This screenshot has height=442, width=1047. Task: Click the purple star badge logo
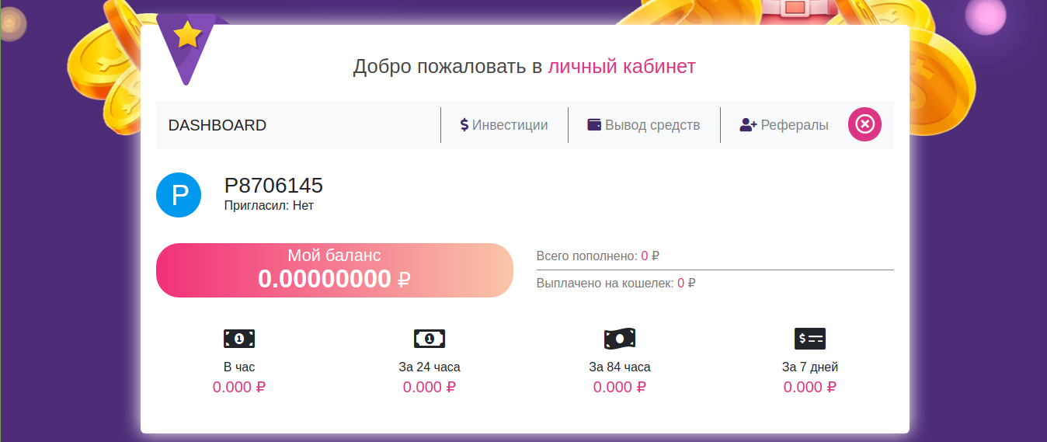click(189, 44)
